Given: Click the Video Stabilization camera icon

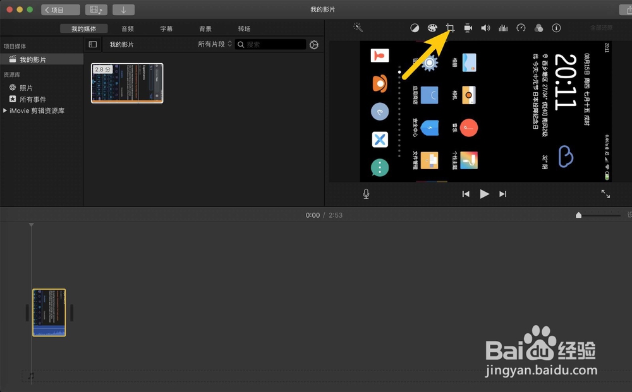Looking at the screenshot, I should (467, 28).
